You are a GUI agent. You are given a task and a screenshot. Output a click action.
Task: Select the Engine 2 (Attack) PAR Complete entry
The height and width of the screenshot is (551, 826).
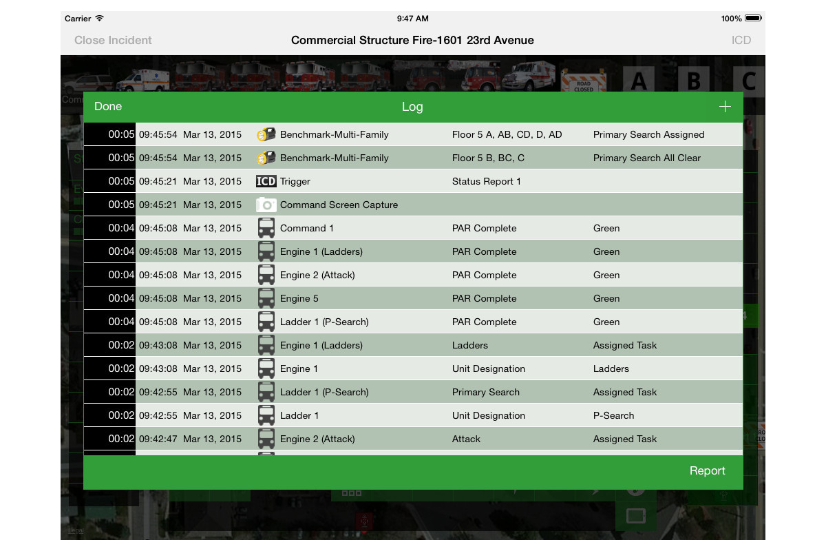[413, 275]
